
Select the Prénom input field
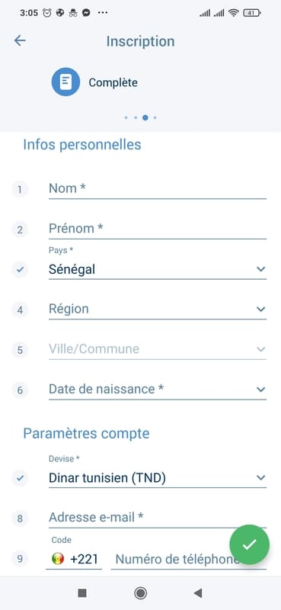(158, 230)
